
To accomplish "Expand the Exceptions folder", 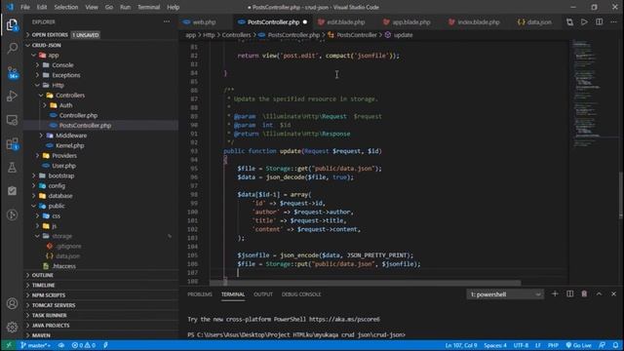I will click(101, 75).
